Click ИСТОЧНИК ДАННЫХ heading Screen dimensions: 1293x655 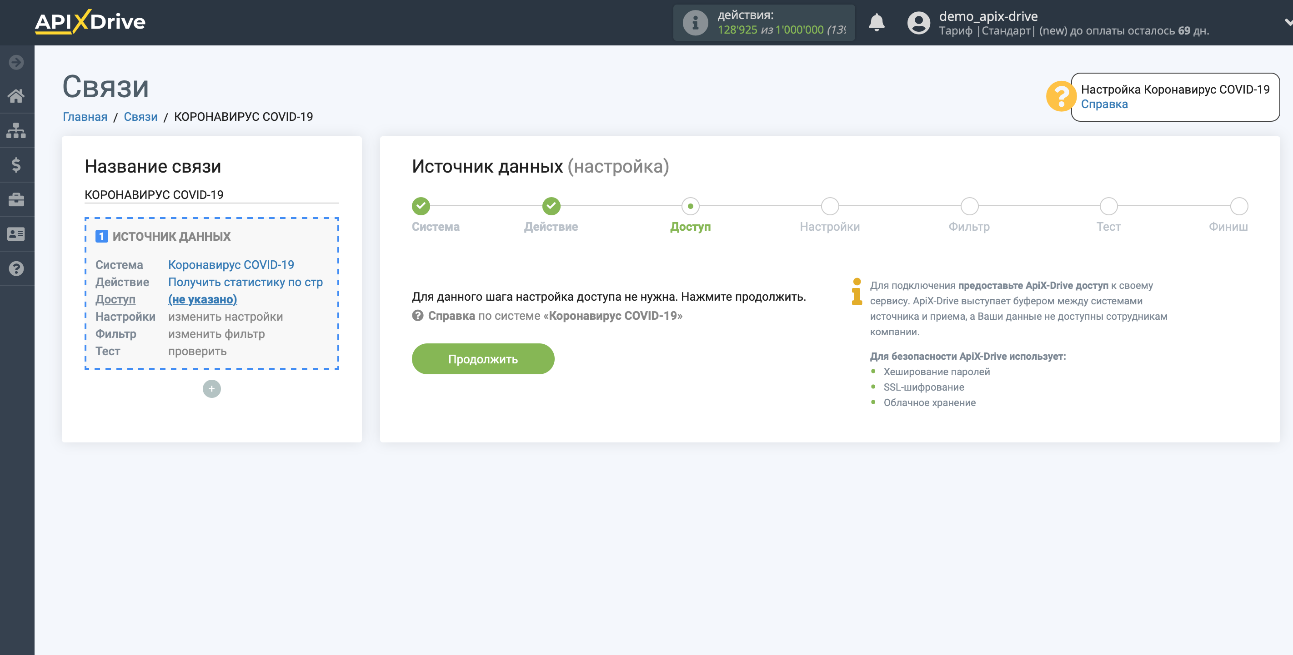171,237
